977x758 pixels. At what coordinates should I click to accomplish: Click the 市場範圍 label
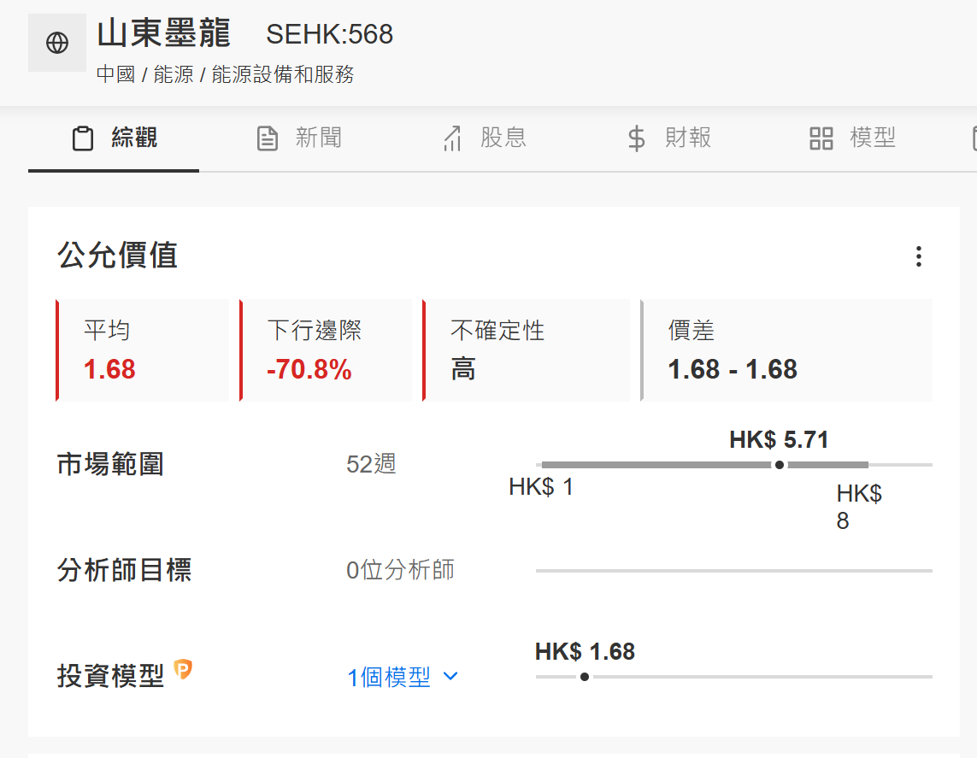[110, 465]
